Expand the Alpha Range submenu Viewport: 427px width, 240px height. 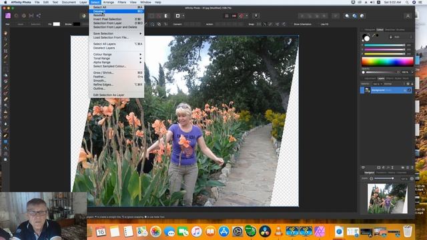(117, 62)
